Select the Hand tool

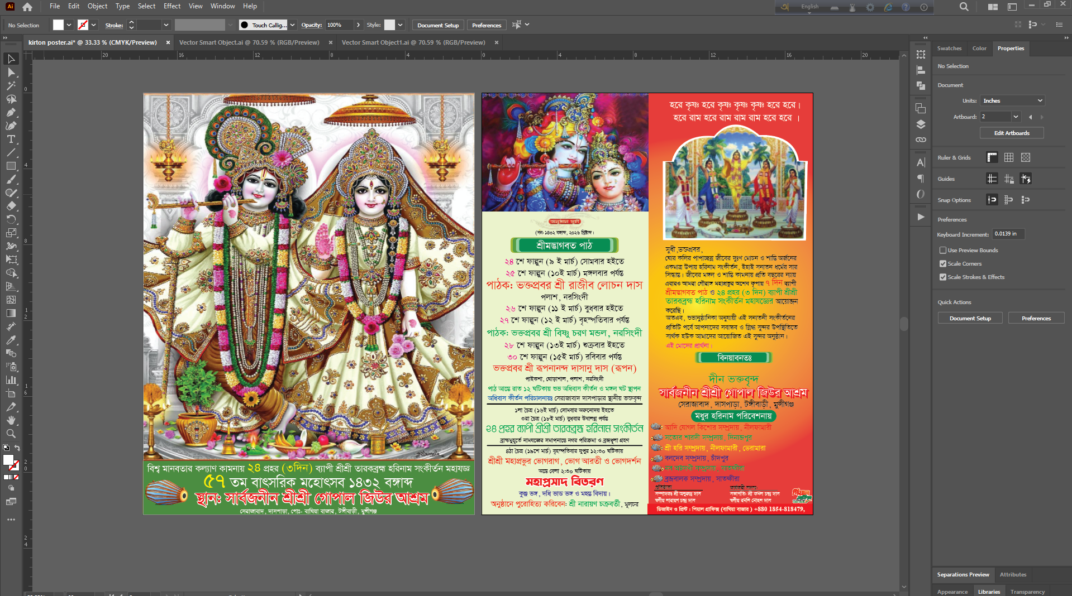coord(11,420)
